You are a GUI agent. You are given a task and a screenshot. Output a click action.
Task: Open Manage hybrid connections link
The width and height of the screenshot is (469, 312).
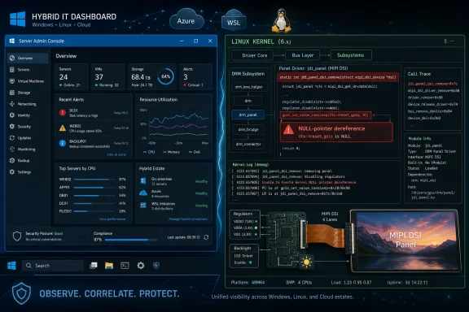tap(188, 219)
